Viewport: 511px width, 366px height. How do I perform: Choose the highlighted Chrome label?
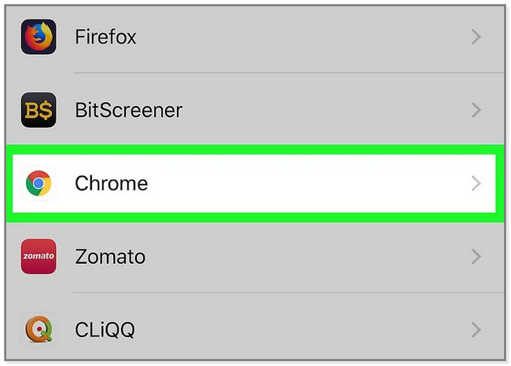pyautogui.click(x=111, y=183)
